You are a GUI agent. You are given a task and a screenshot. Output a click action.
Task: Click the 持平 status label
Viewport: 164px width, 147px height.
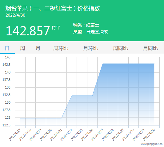click(56, 28)
